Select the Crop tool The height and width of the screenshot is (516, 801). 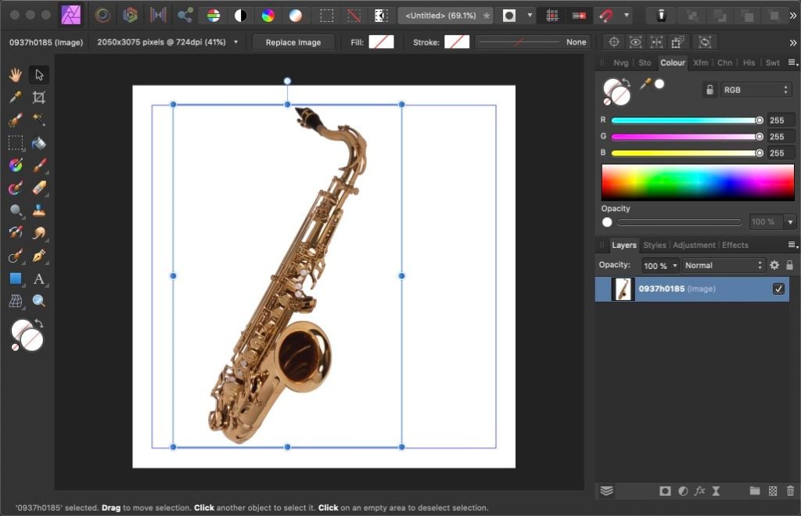(38, 99)
